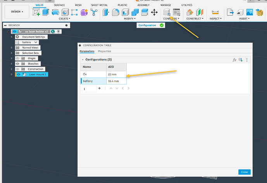This screenshot has height=183, width=267.
Task: Switch to the Properties tab
Action: [x=105, y=51]
